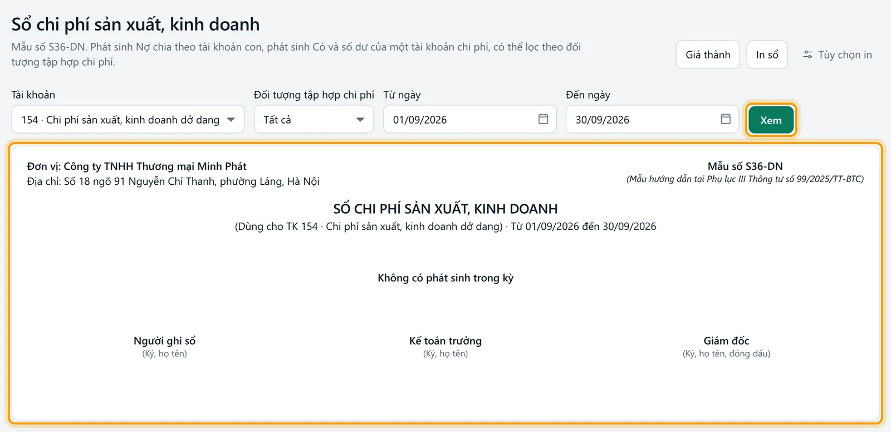
Task: Click the Mẫu số S36-DN label in report
Action: [x=745, y=166]
